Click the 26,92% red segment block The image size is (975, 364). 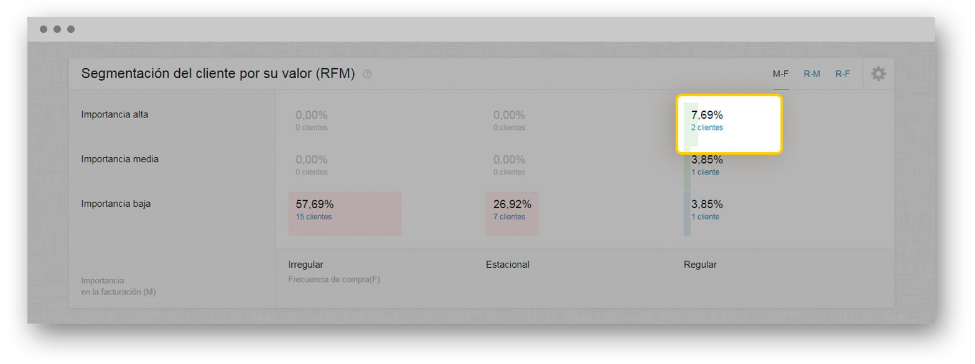click(512, 213)
